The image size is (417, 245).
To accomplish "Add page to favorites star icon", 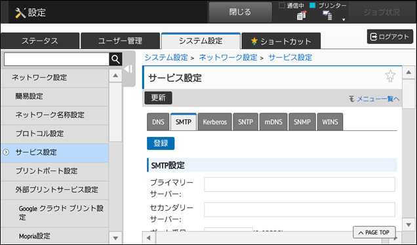I will [390, 76].
